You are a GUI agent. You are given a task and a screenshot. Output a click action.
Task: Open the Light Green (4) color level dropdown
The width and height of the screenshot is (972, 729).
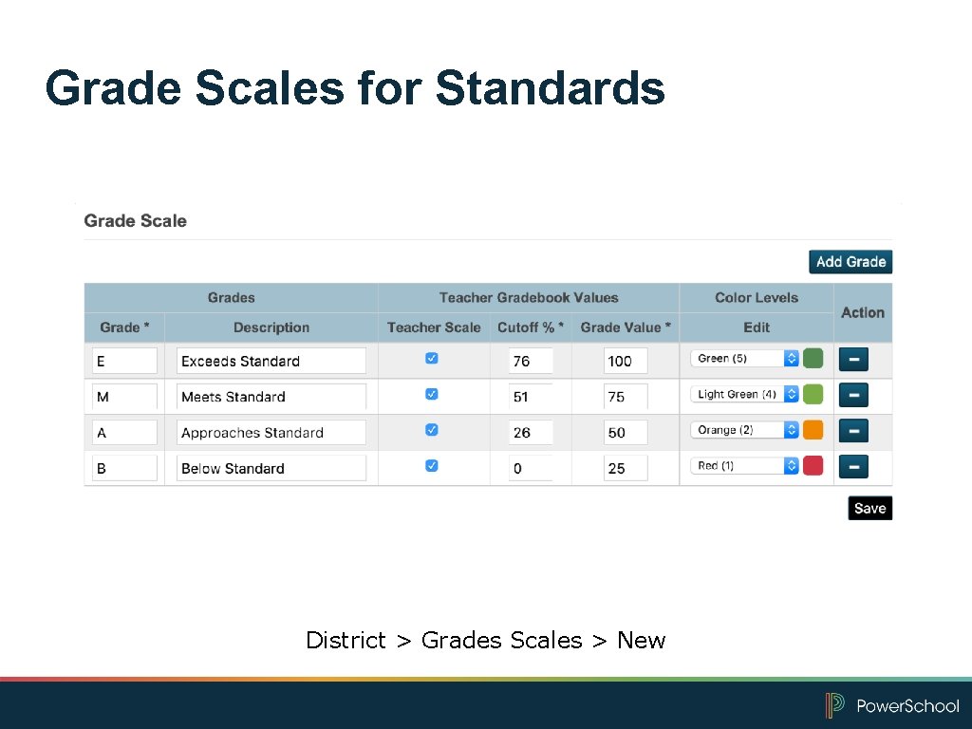click(x=793, y=393)
